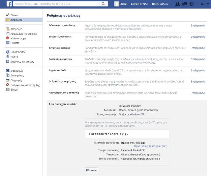Viewport: 211px width, 176px height.
Task: Open messages icon in top bar
Action: (x=185, y=4)
